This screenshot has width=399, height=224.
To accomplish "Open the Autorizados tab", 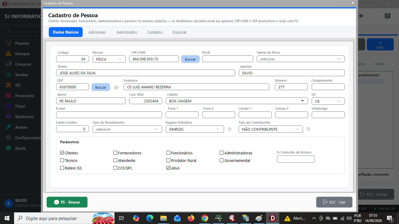I will tap(127, 32).
